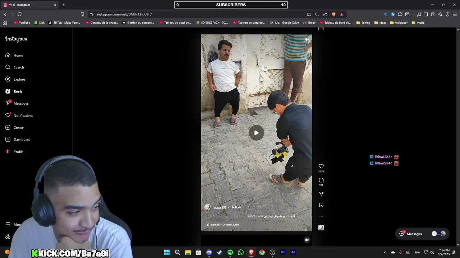Open a new browser tab

point(64,5)
